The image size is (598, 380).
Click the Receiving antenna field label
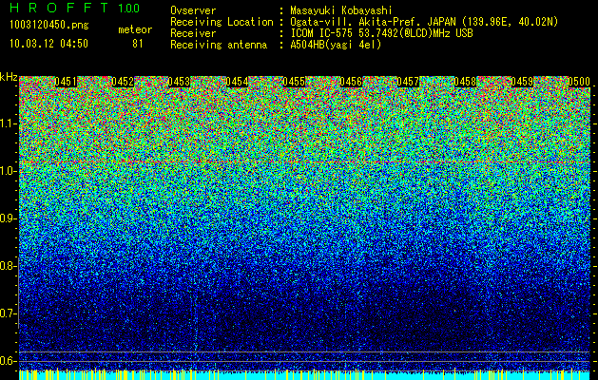pyautogui.click(x=219, y=45)
